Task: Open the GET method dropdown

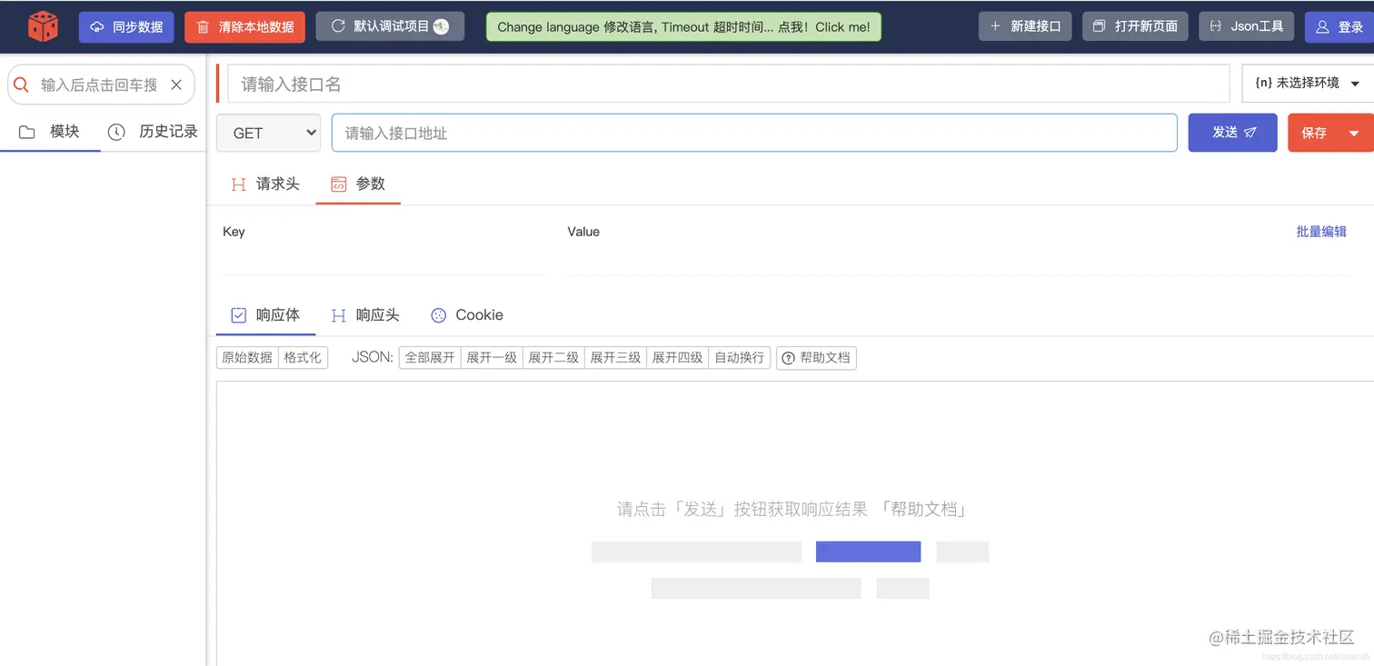Action: (268, 133)
